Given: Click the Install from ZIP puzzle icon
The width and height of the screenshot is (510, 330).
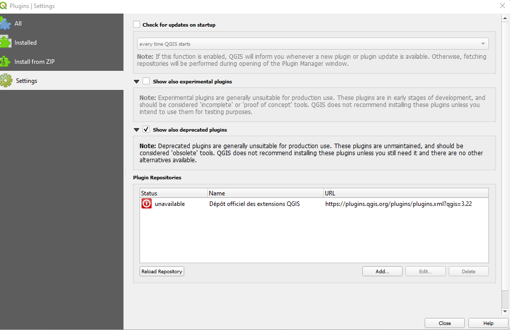Looking at the screenshot, I should point(5,61).
